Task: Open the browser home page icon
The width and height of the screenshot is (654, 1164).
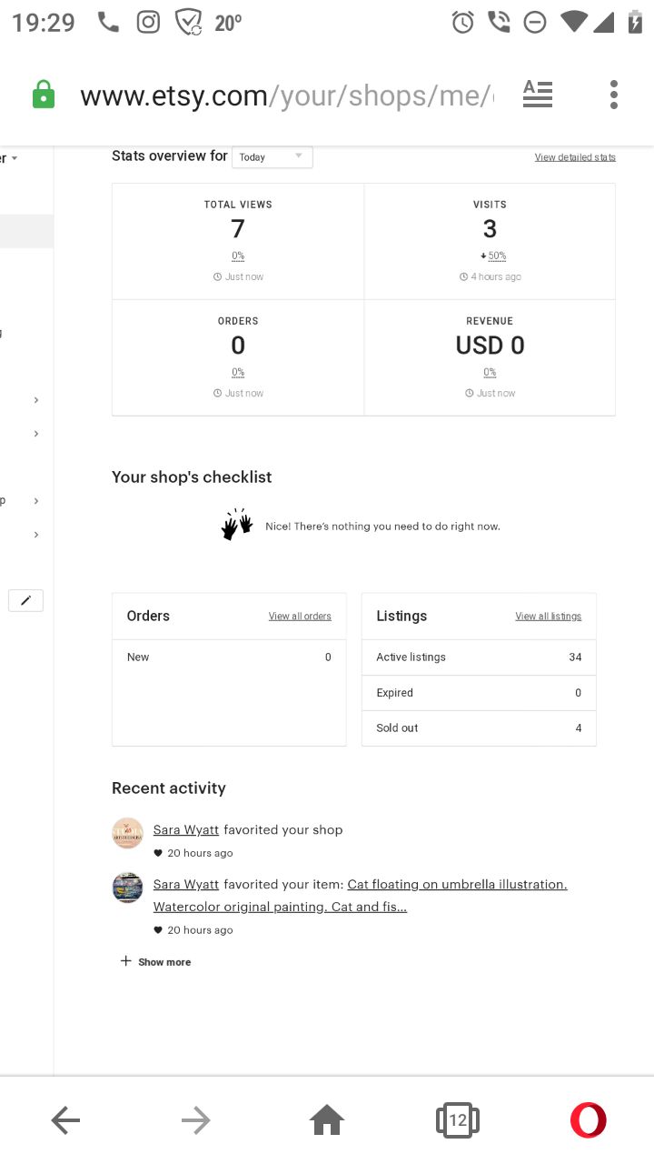Action: [x=327, y=1120]
